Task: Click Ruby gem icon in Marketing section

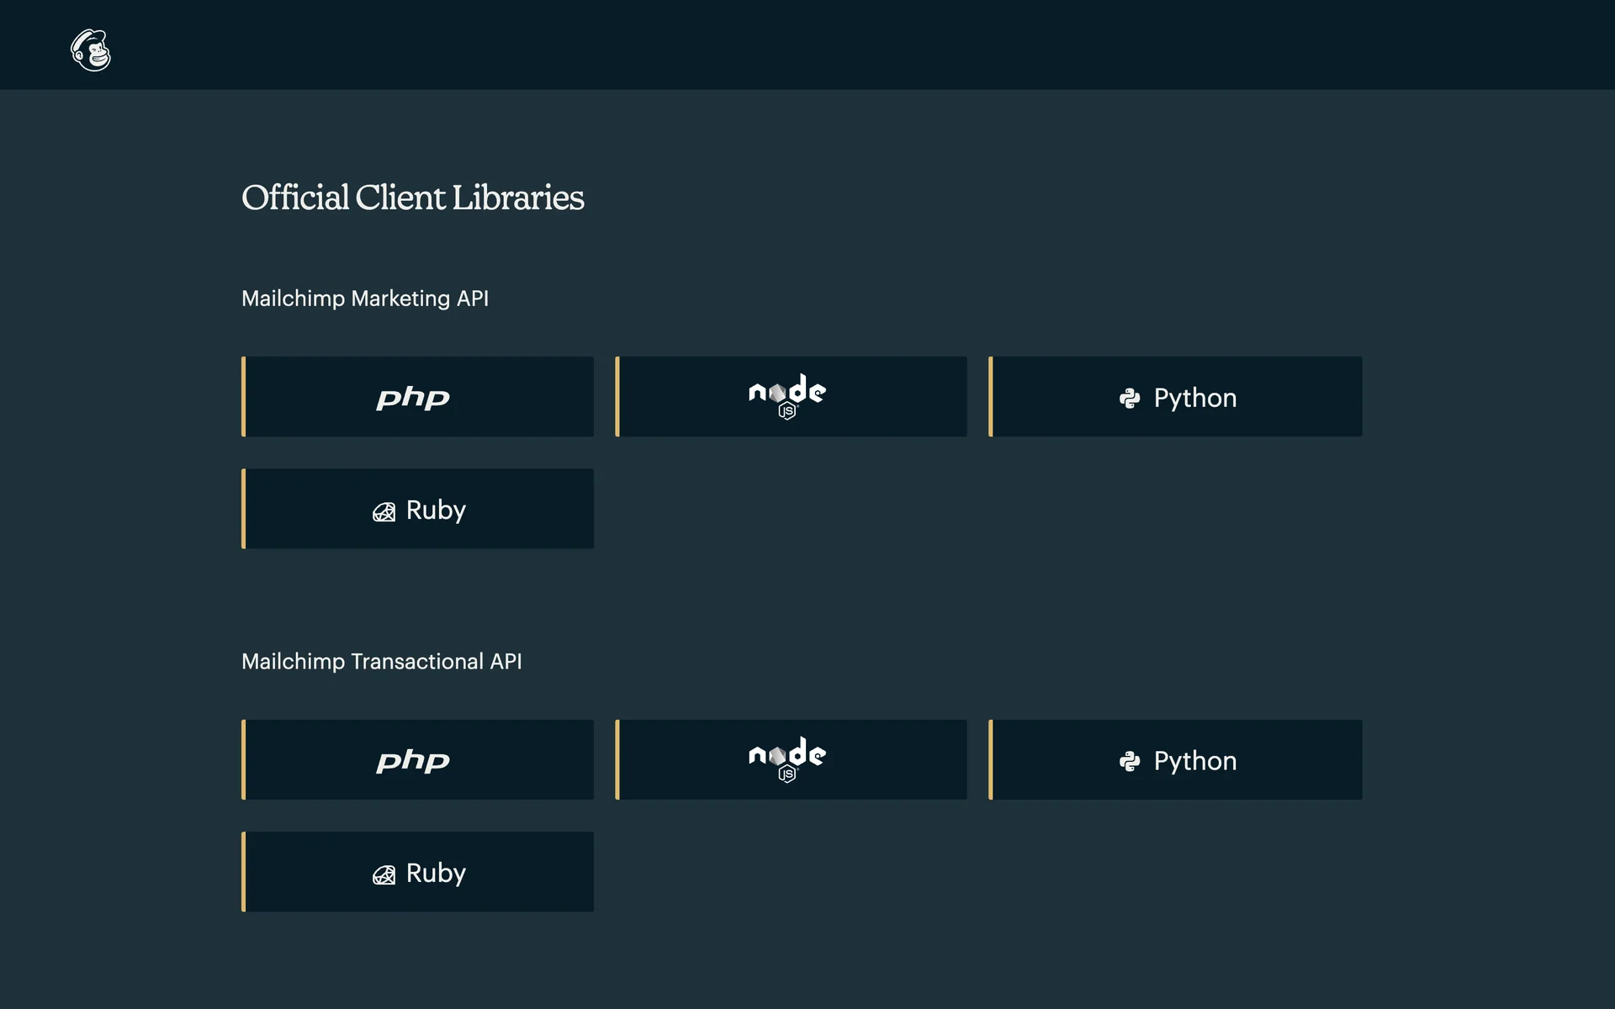Action: point(384,511)
